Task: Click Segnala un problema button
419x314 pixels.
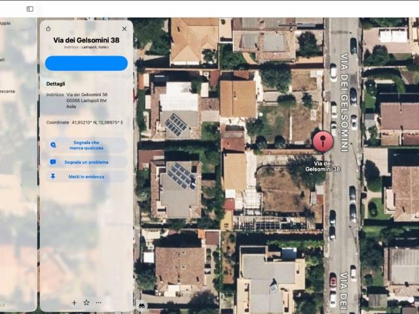Action: (86, 162)
